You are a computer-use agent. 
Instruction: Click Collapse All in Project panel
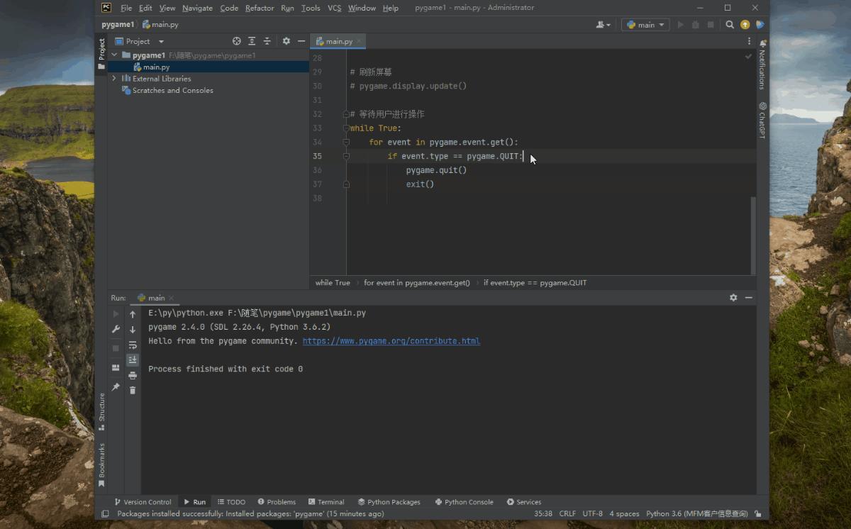pyautogui.click(x=267, y=41)
